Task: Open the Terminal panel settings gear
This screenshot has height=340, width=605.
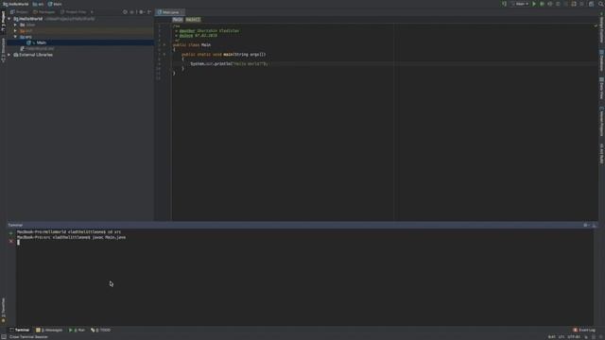Action: tap(586, 225)
